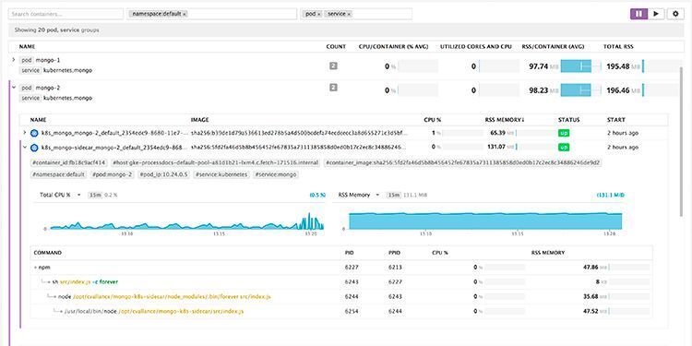Sort processes by COMMAND header

point(48,253)
